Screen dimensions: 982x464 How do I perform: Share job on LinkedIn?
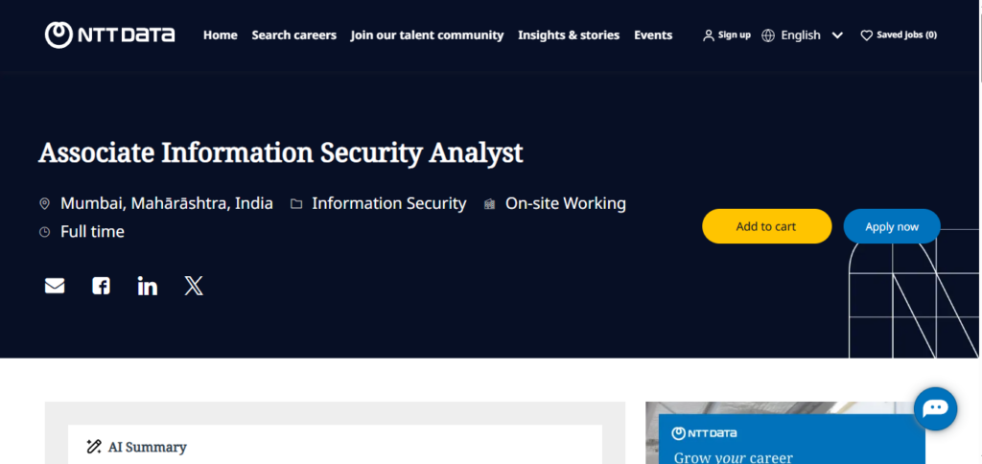pos(147,286)
